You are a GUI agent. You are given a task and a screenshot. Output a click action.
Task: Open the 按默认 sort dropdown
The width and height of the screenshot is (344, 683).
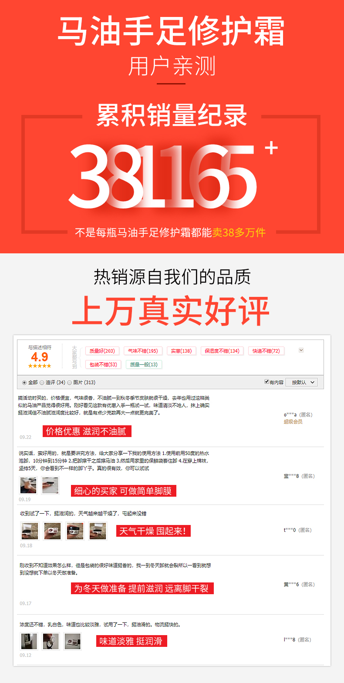pyautogui.click(x=302, y=382)
